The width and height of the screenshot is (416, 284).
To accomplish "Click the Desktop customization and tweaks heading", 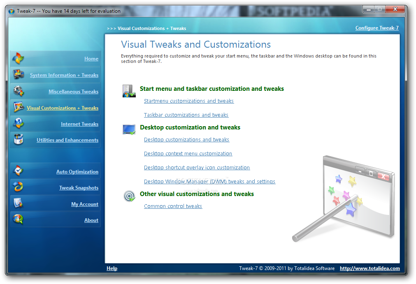I will click(x=190, y=127).
